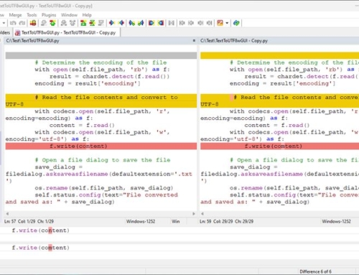Click the 'Win' line-ending indicator
The width and height of the screenshot is (359, 275).
176,221
